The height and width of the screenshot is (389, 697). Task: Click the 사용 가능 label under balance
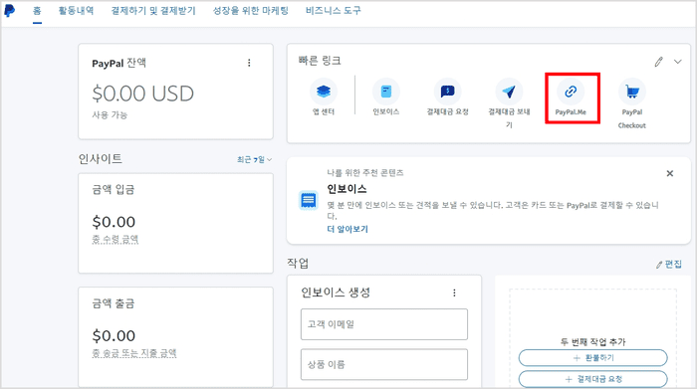click(x=110, y=115)
